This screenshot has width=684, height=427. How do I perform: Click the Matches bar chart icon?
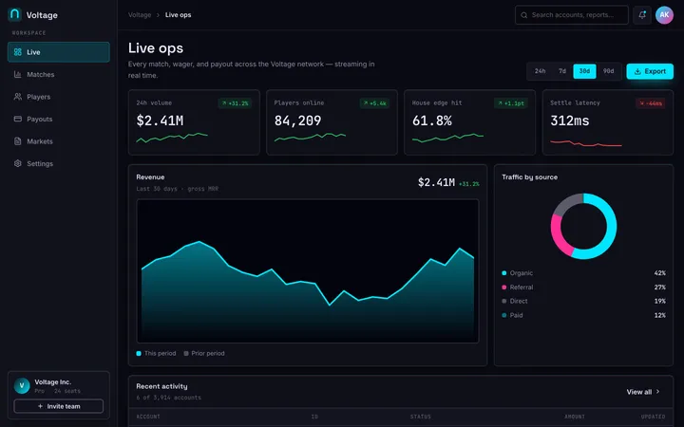17,75
